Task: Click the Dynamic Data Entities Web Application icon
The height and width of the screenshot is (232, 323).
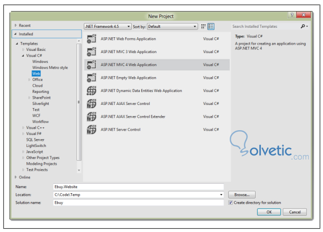Action: 92,90
